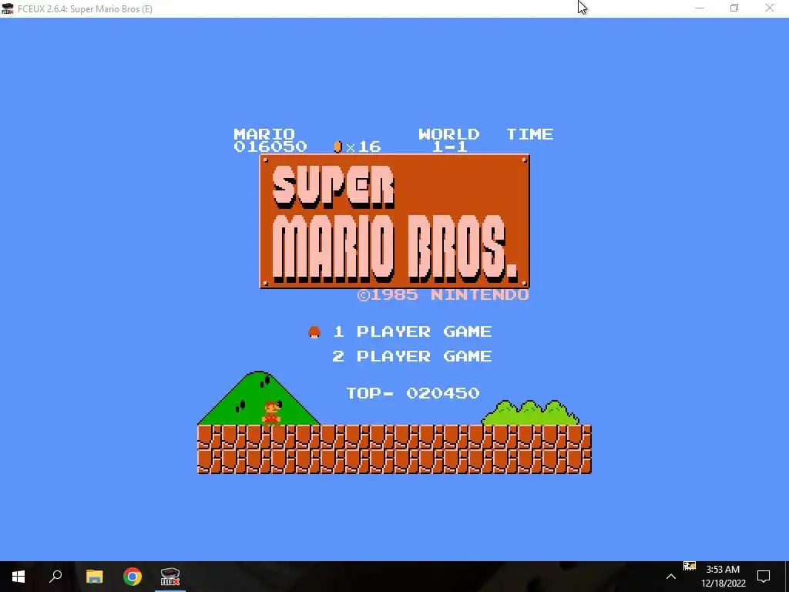
Task: Click the TOP- 020450 score text
Action: point(413,393)
